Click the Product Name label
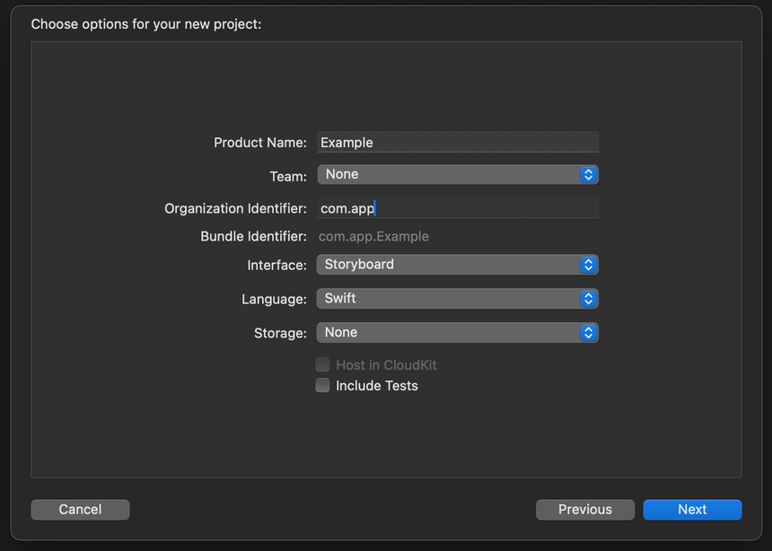Screen dimensions: 772x551 click(260, 143)
